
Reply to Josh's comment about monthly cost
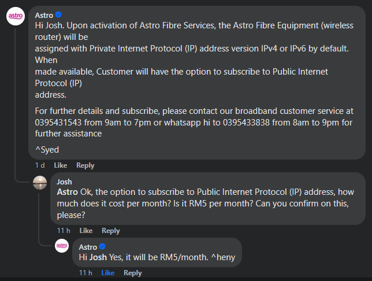(x=110, y=231)
